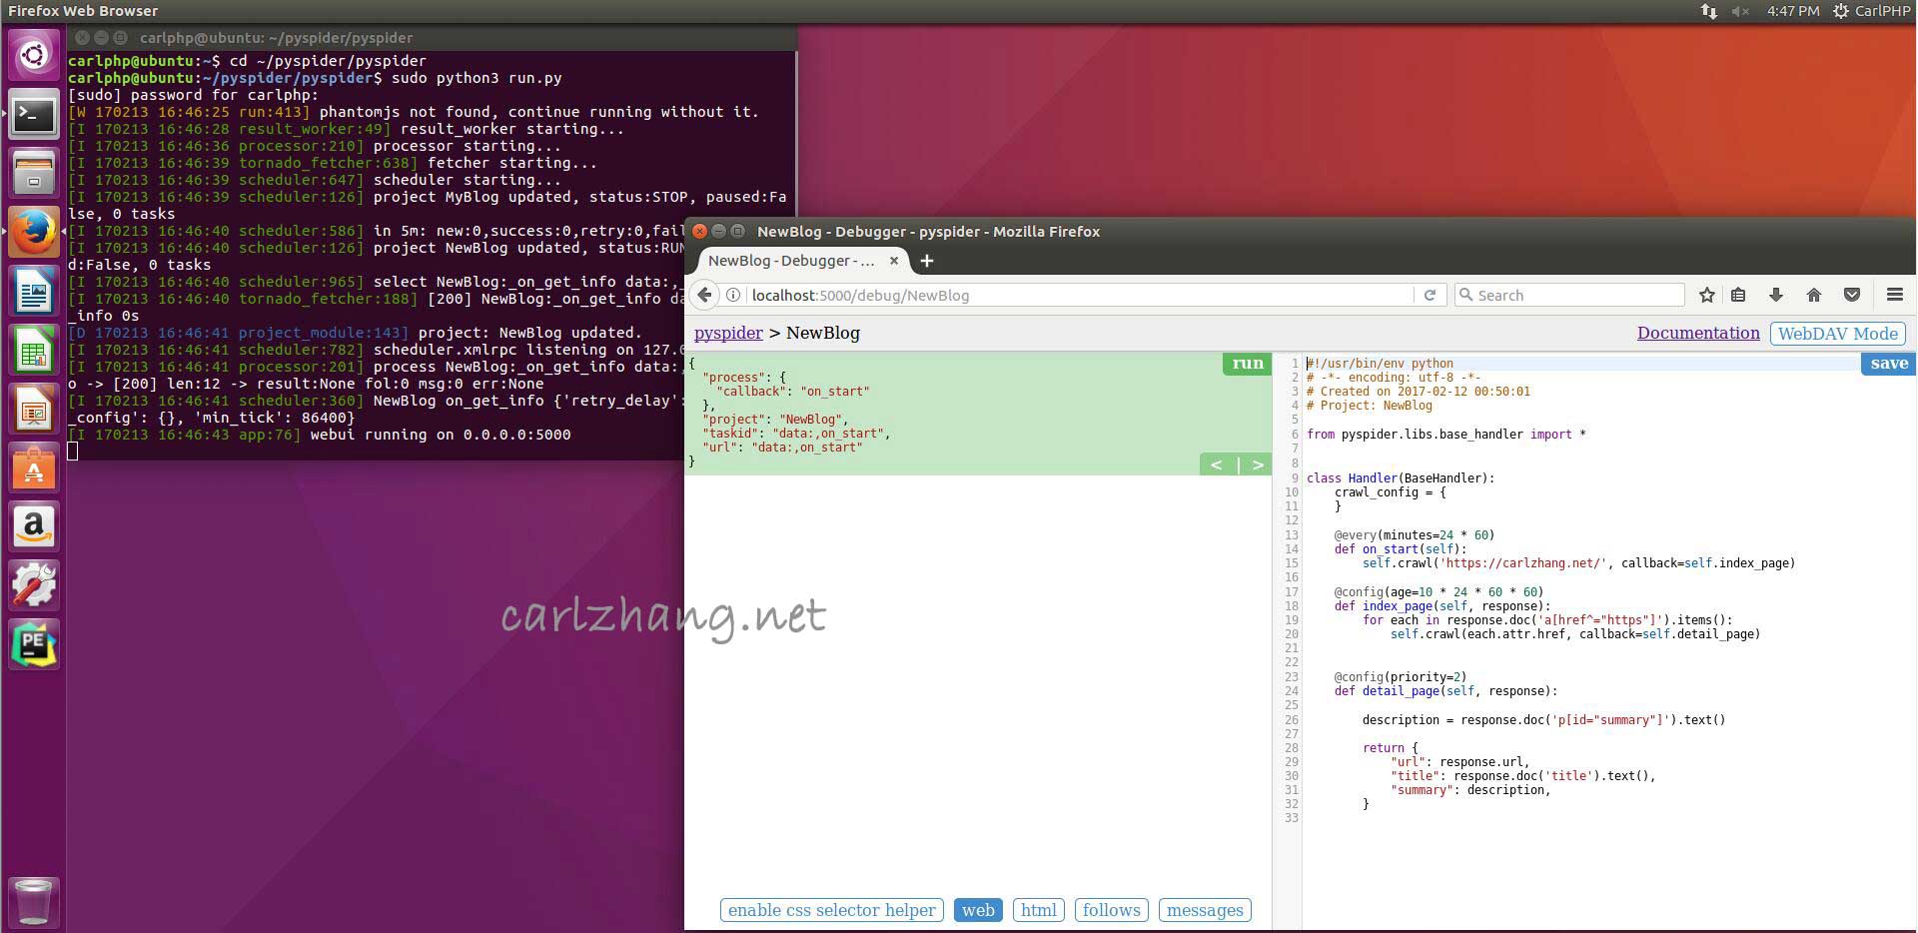Image resolution: width=1918 pixels, height=933 pixels.
Task: Open the Firefox downloads arrow icon
Action: (x=1775, y=295)
